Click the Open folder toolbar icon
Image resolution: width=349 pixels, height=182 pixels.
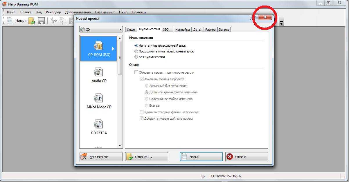[x=32, y=21]
